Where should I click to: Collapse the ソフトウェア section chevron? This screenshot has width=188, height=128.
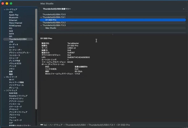[x=4, y=90]
